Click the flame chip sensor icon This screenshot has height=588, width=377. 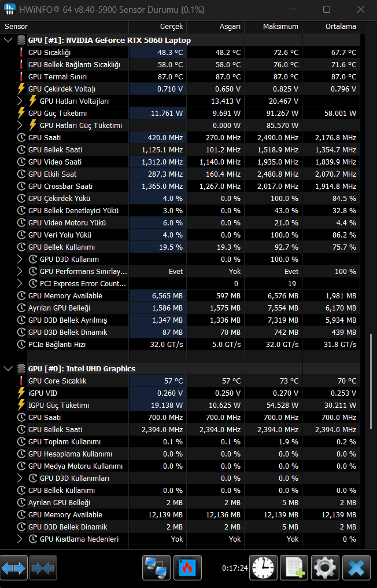pos(187,568)
